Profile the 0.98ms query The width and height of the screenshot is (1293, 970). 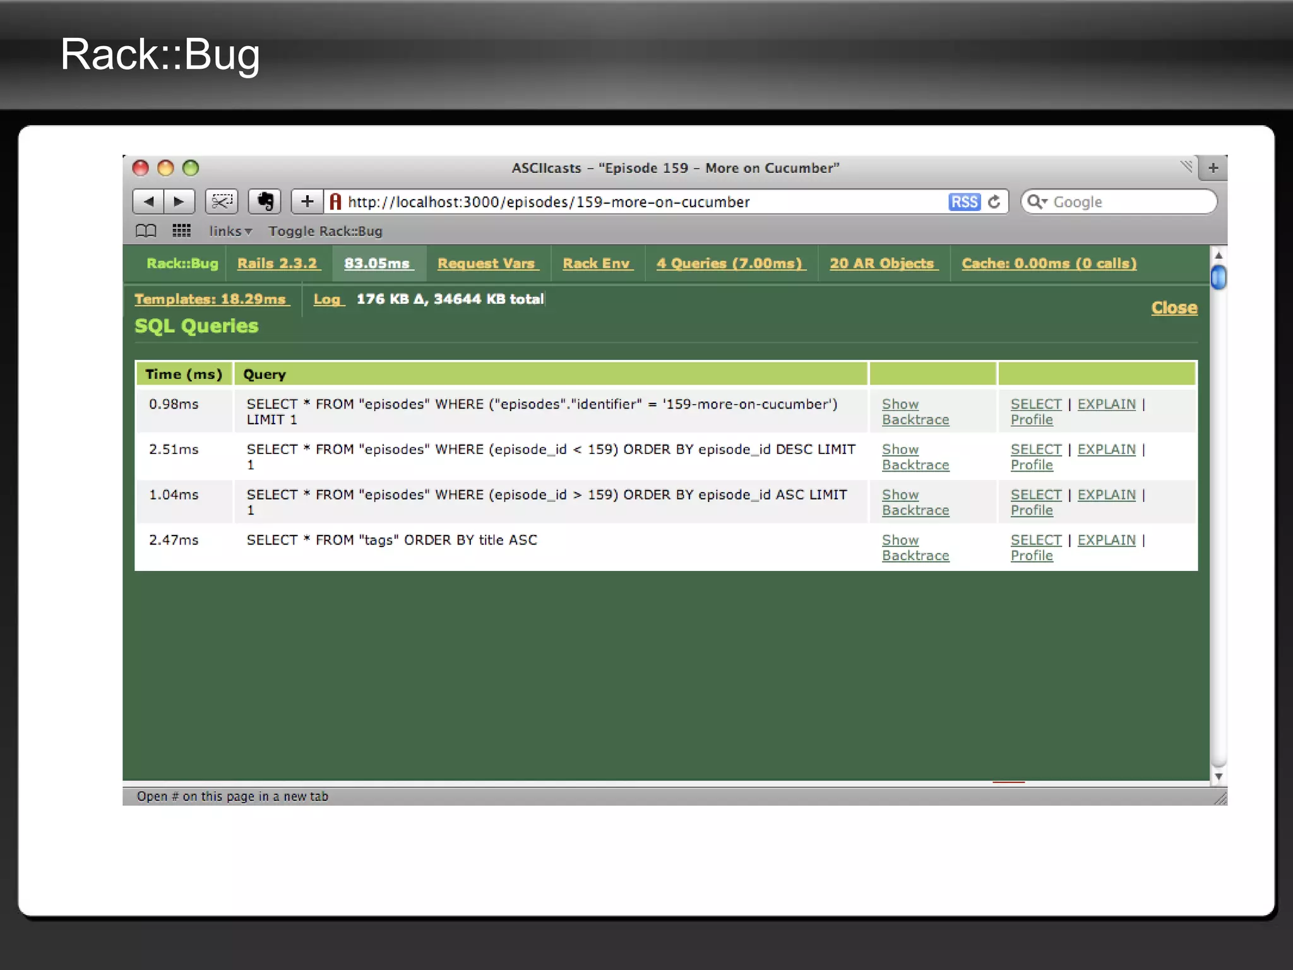coord(1032,420)
